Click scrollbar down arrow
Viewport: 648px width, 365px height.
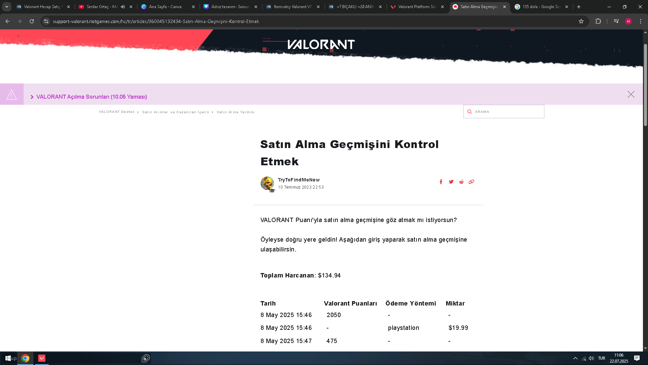(645, 348)
